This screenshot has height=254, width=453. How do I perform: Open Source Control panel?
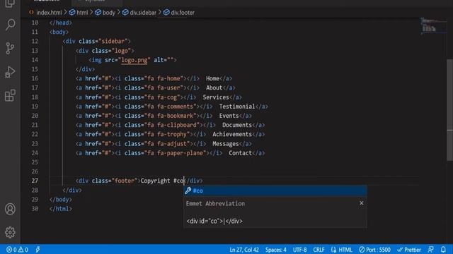[10, 48]
